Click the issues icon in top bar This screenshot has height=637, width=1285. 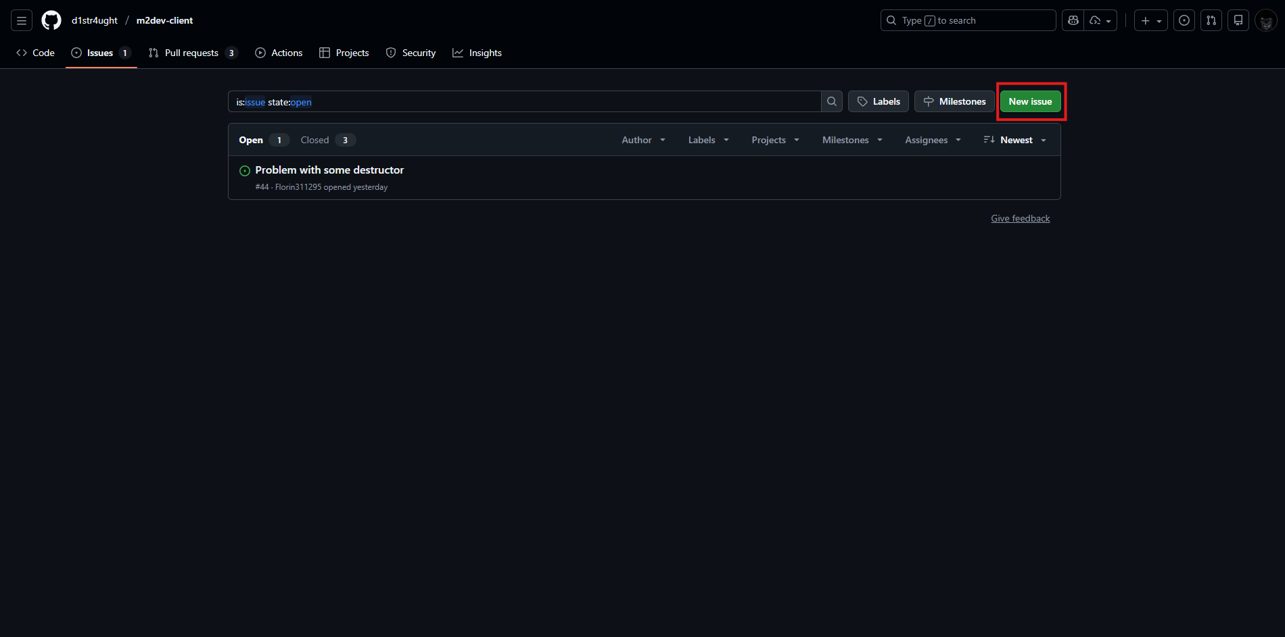pyautogui.click(x=1184, y=21)
